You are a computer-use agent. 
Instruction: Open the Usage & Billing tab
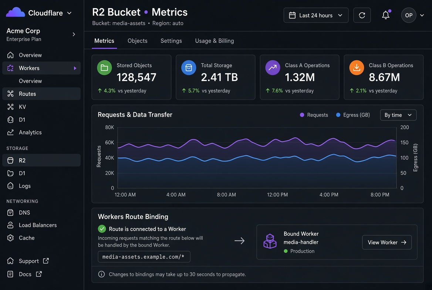[215, 41]
